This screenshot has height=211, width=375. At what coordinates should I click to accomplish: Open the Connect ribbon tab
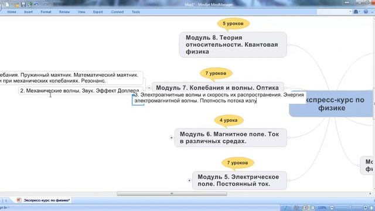pos(117,12)
